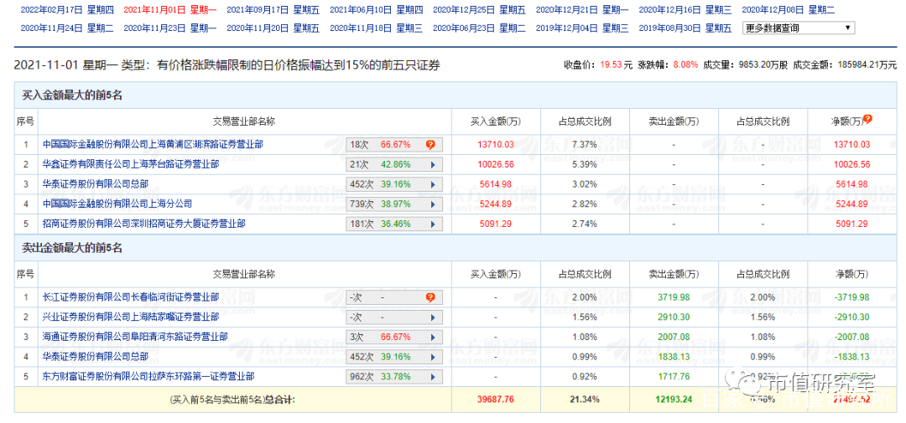The width and height of the screenshot is (906, 423).
Task: Select date 2019年12月04日 星期三
Action: pyautogui.click(x=583, y=28)
